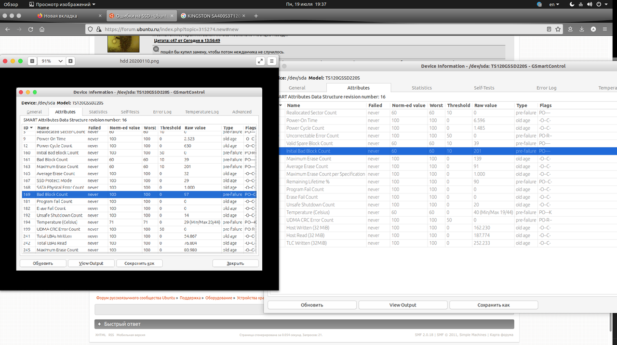617x345 pixels.
Task: Open the Save to Pocket icon
Action: [571, 29]
